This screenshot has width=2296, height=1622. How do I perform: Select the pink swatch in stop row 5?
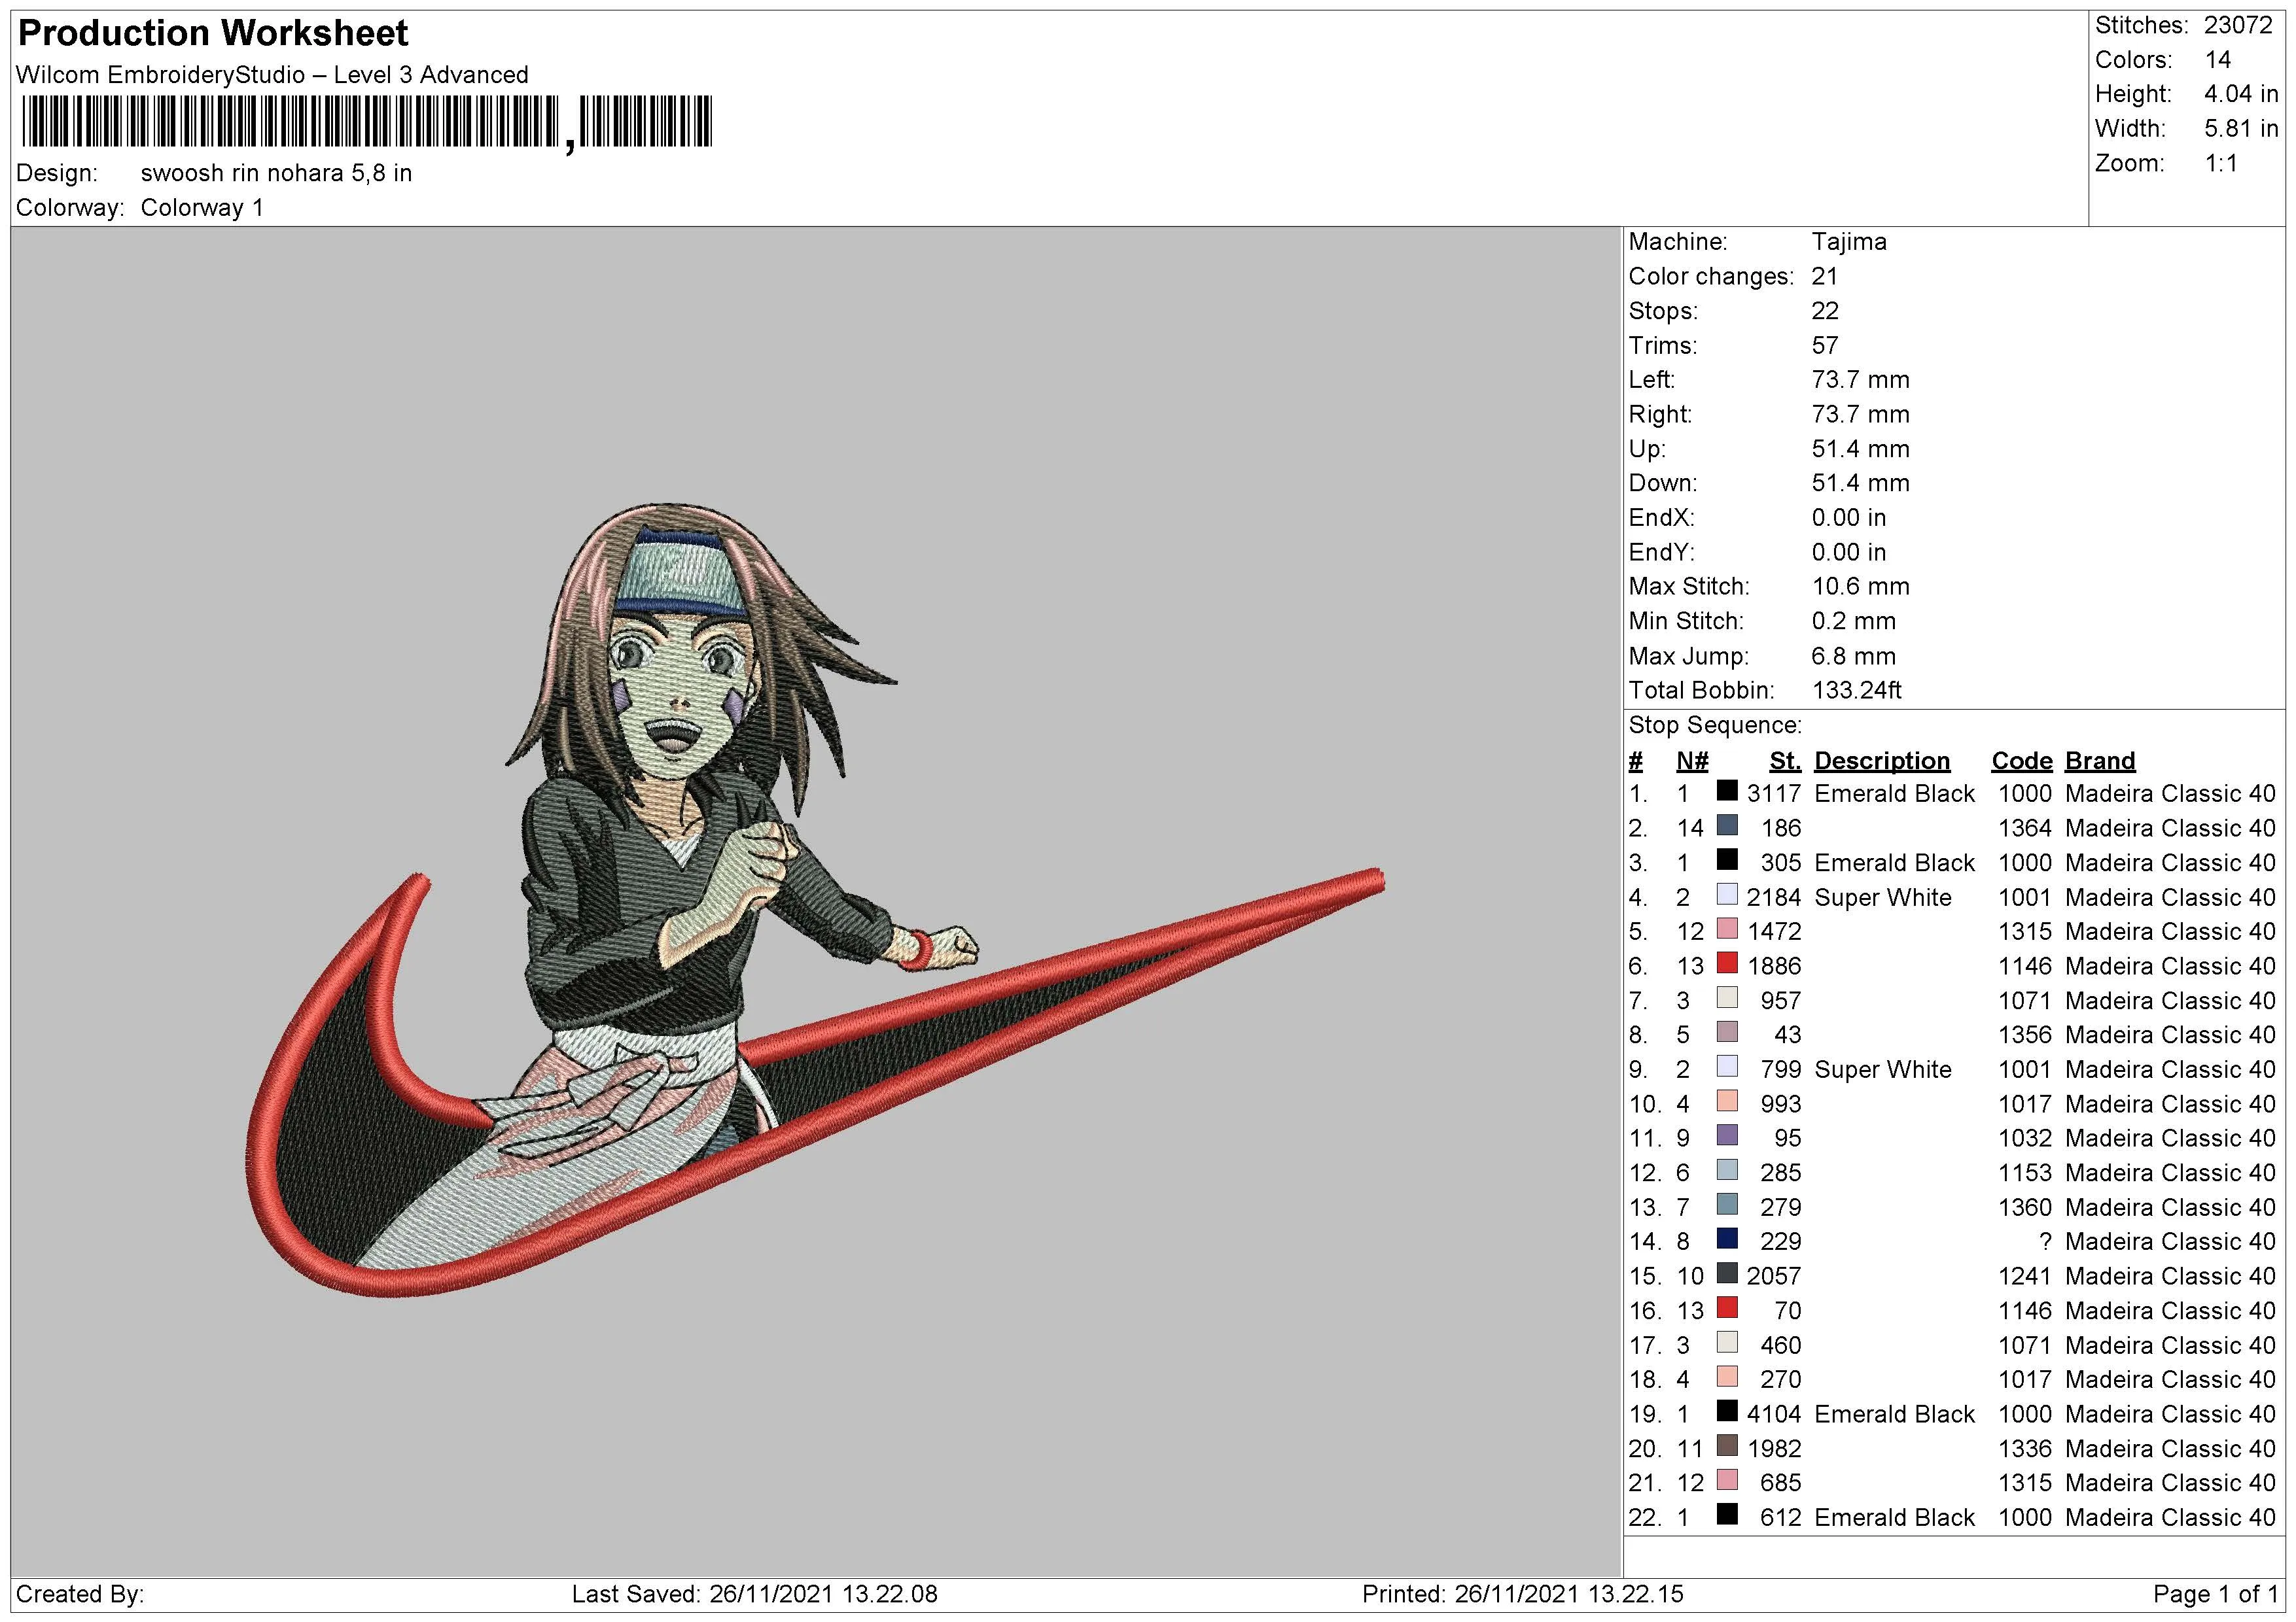(1727, 929)
